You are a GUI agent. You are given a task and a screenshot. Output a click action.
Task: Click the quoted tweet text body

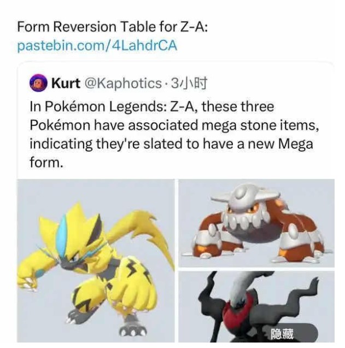pos(174,135)
